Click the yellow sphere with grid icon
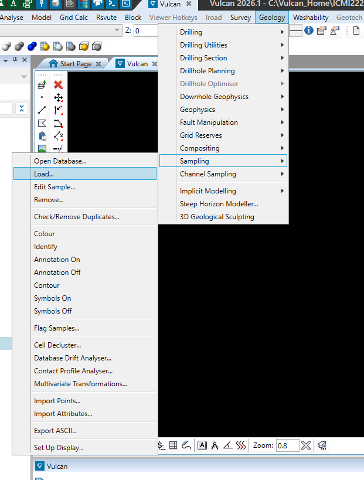364x480 pixels. click(45, 46)
